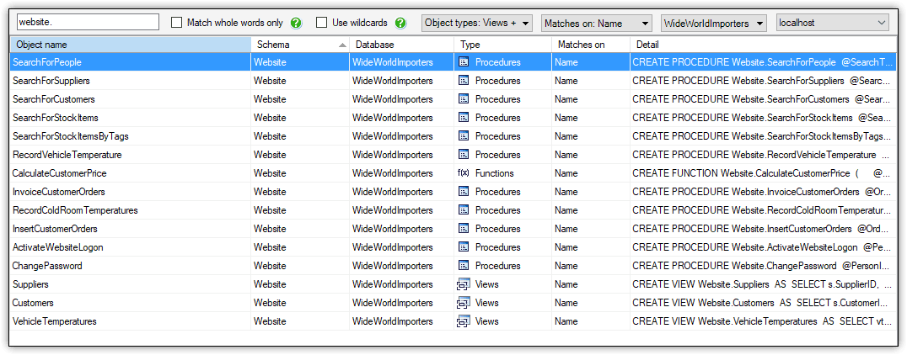This screenshot has width=907, height=355.
Task: Open help icon next to Use wildcards
Action: click(x=400, y=23)
